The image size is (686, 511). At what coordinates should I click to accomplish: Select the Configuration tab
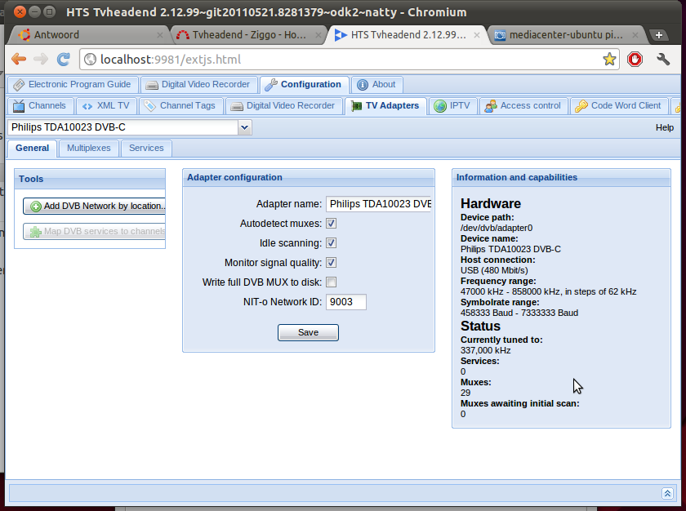tap(305, 84)
